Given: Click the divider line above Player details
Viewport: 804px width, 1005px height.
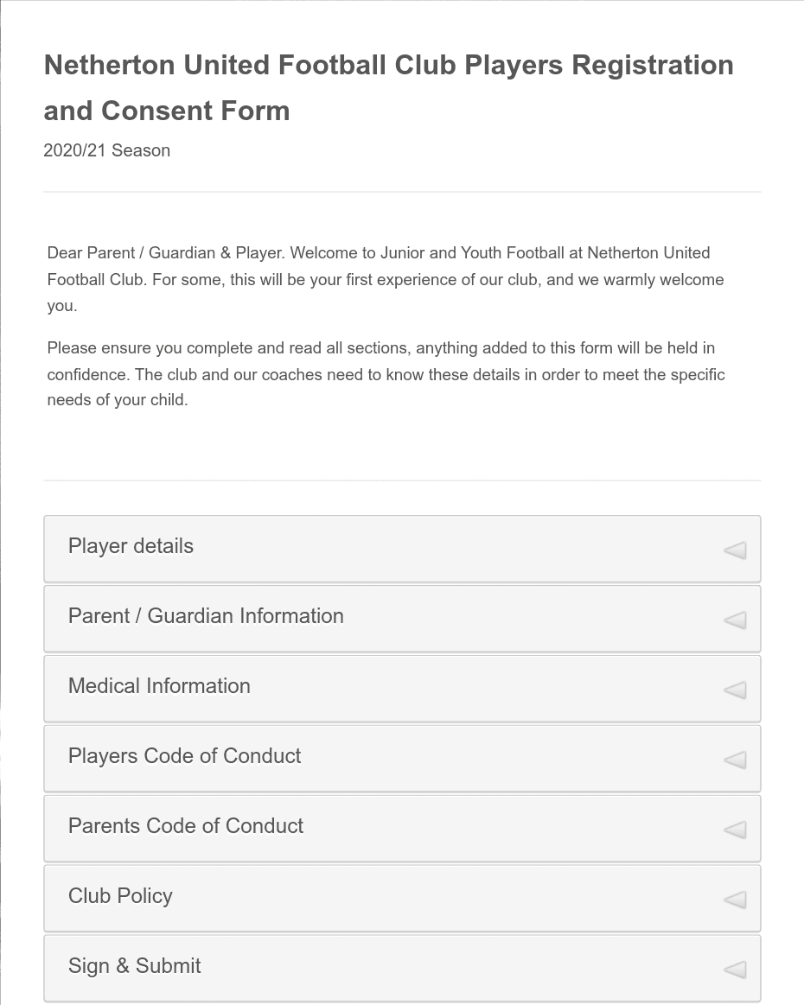Looking at the screenshot, I should (402, 480).
